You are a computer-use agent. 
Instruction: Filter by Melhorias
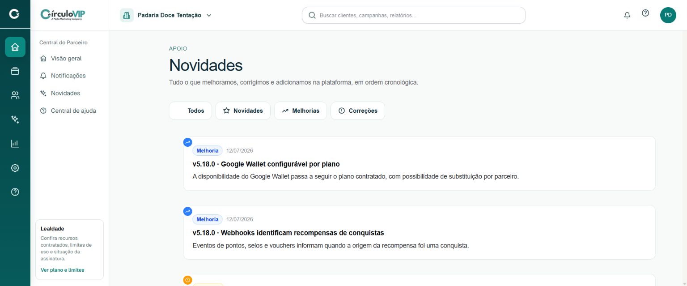click(x=301, y=111)
